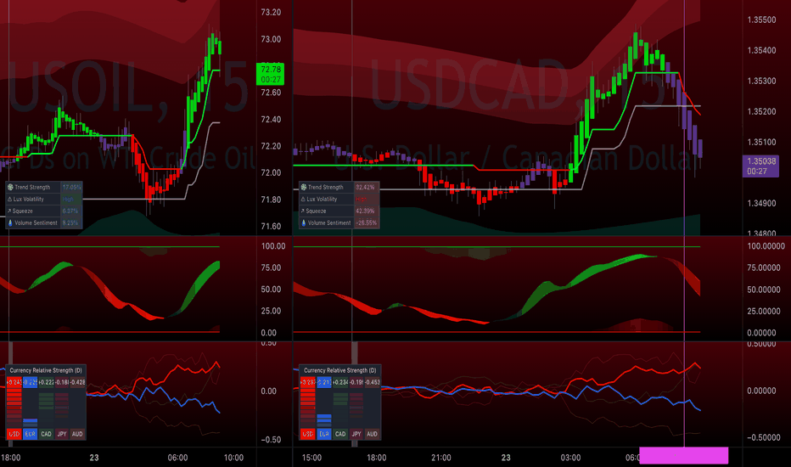Click Trend Strength snowflake icon in USOIL table

10,188
